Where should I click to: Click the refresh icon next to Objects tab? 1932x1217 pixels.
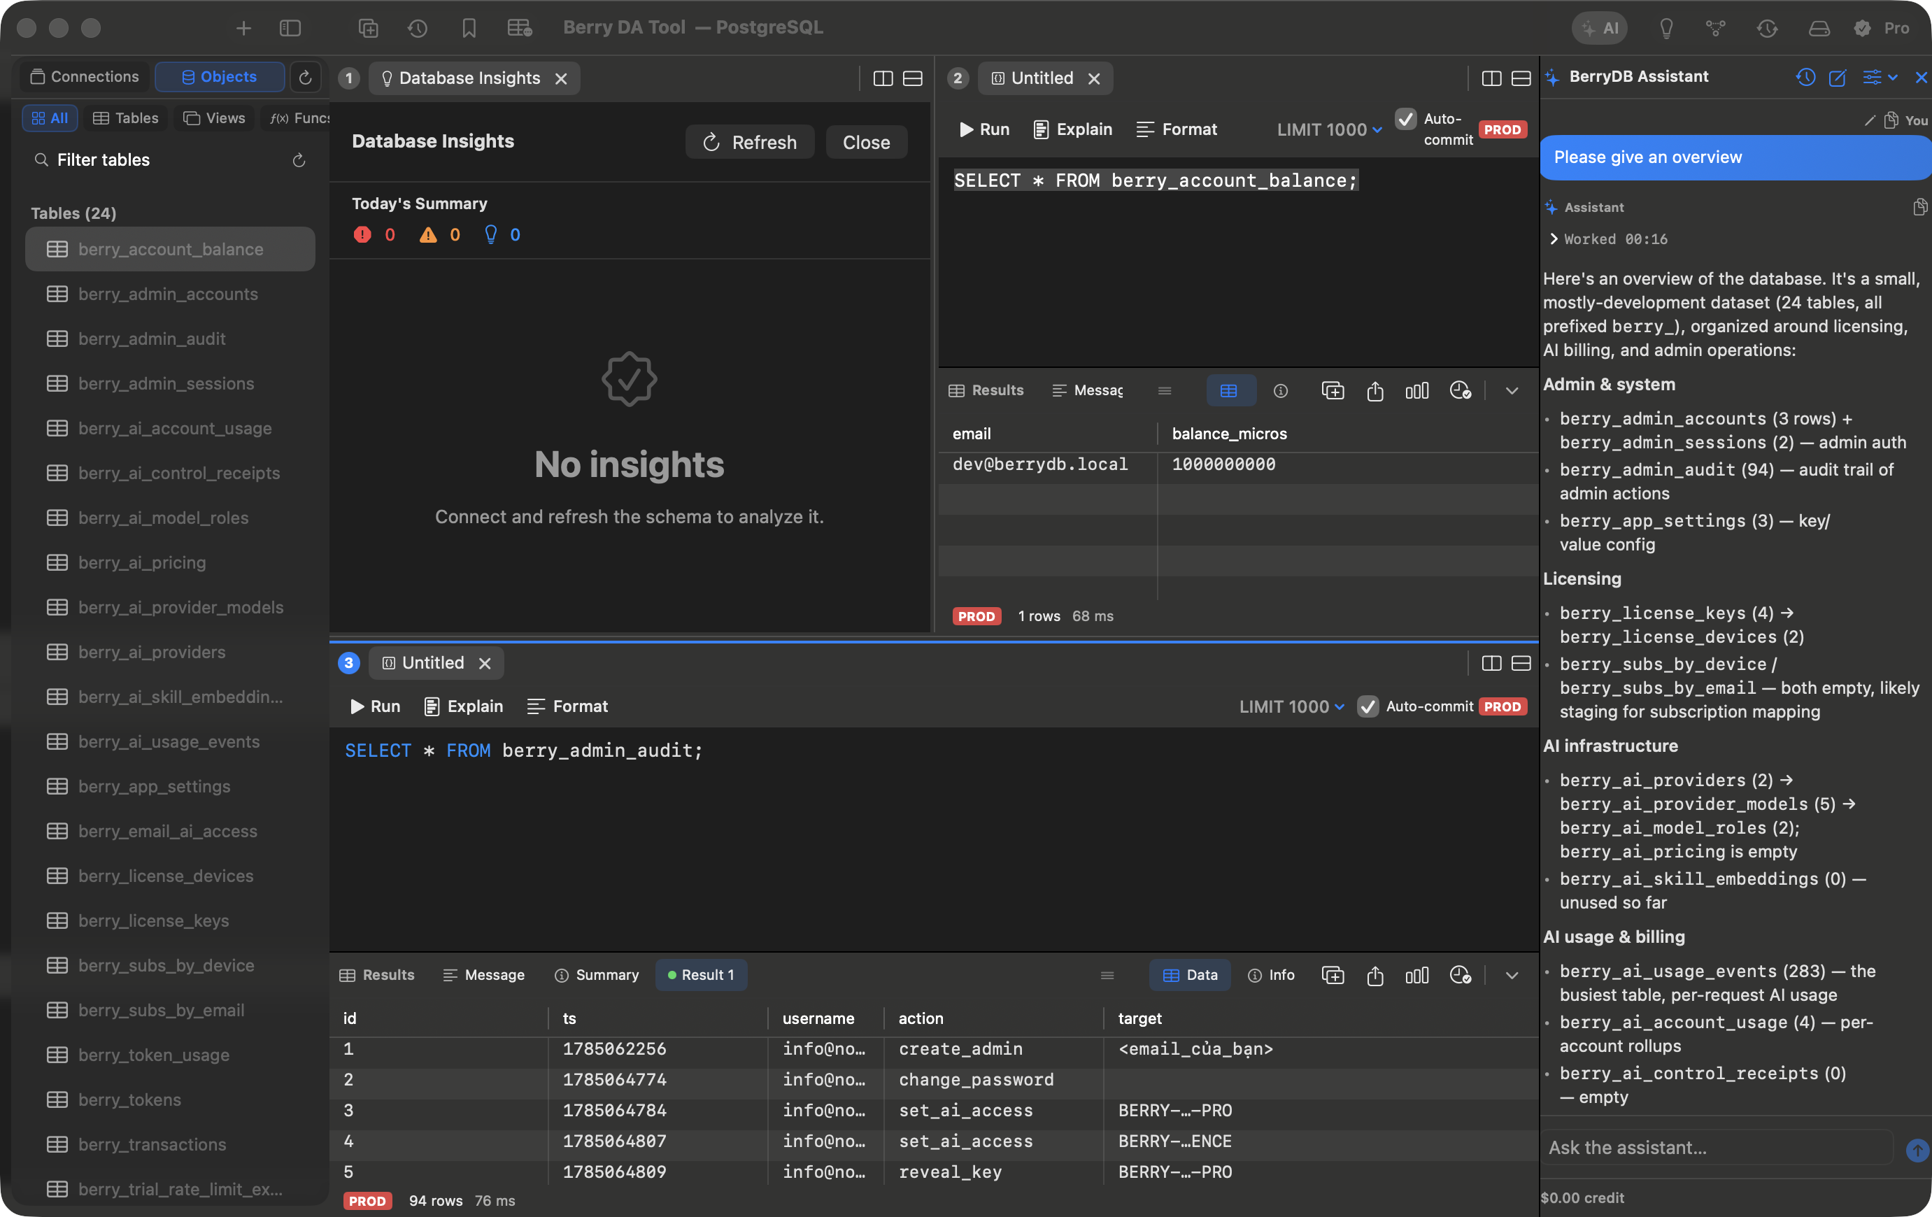(305, 77)
